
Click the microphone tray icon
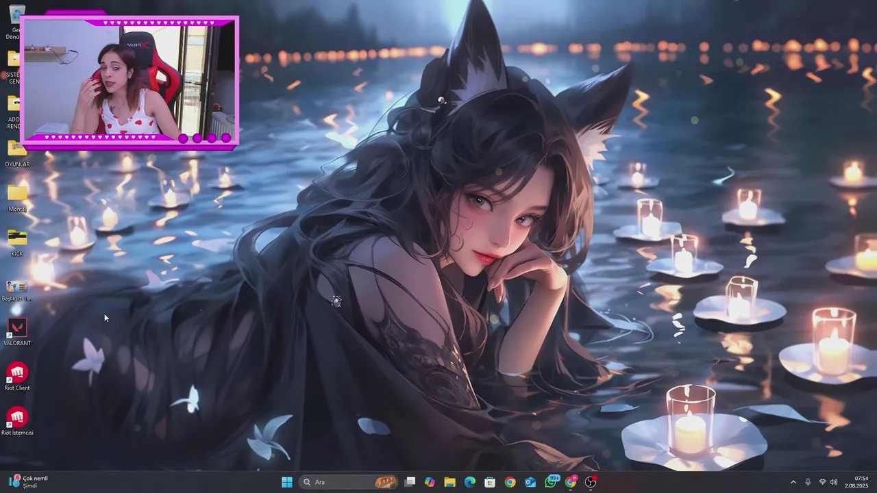808,482
